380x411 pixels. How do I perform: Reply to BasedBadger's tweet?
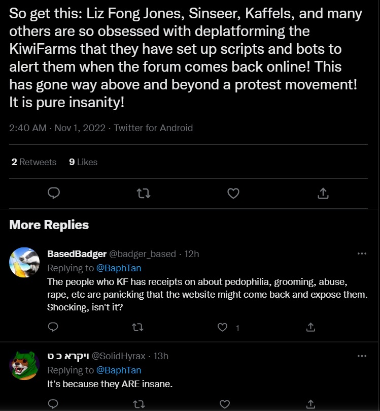53,327
